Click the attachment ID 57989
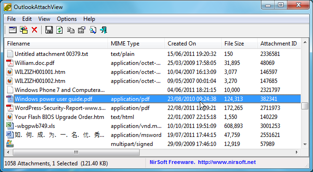 267,144
